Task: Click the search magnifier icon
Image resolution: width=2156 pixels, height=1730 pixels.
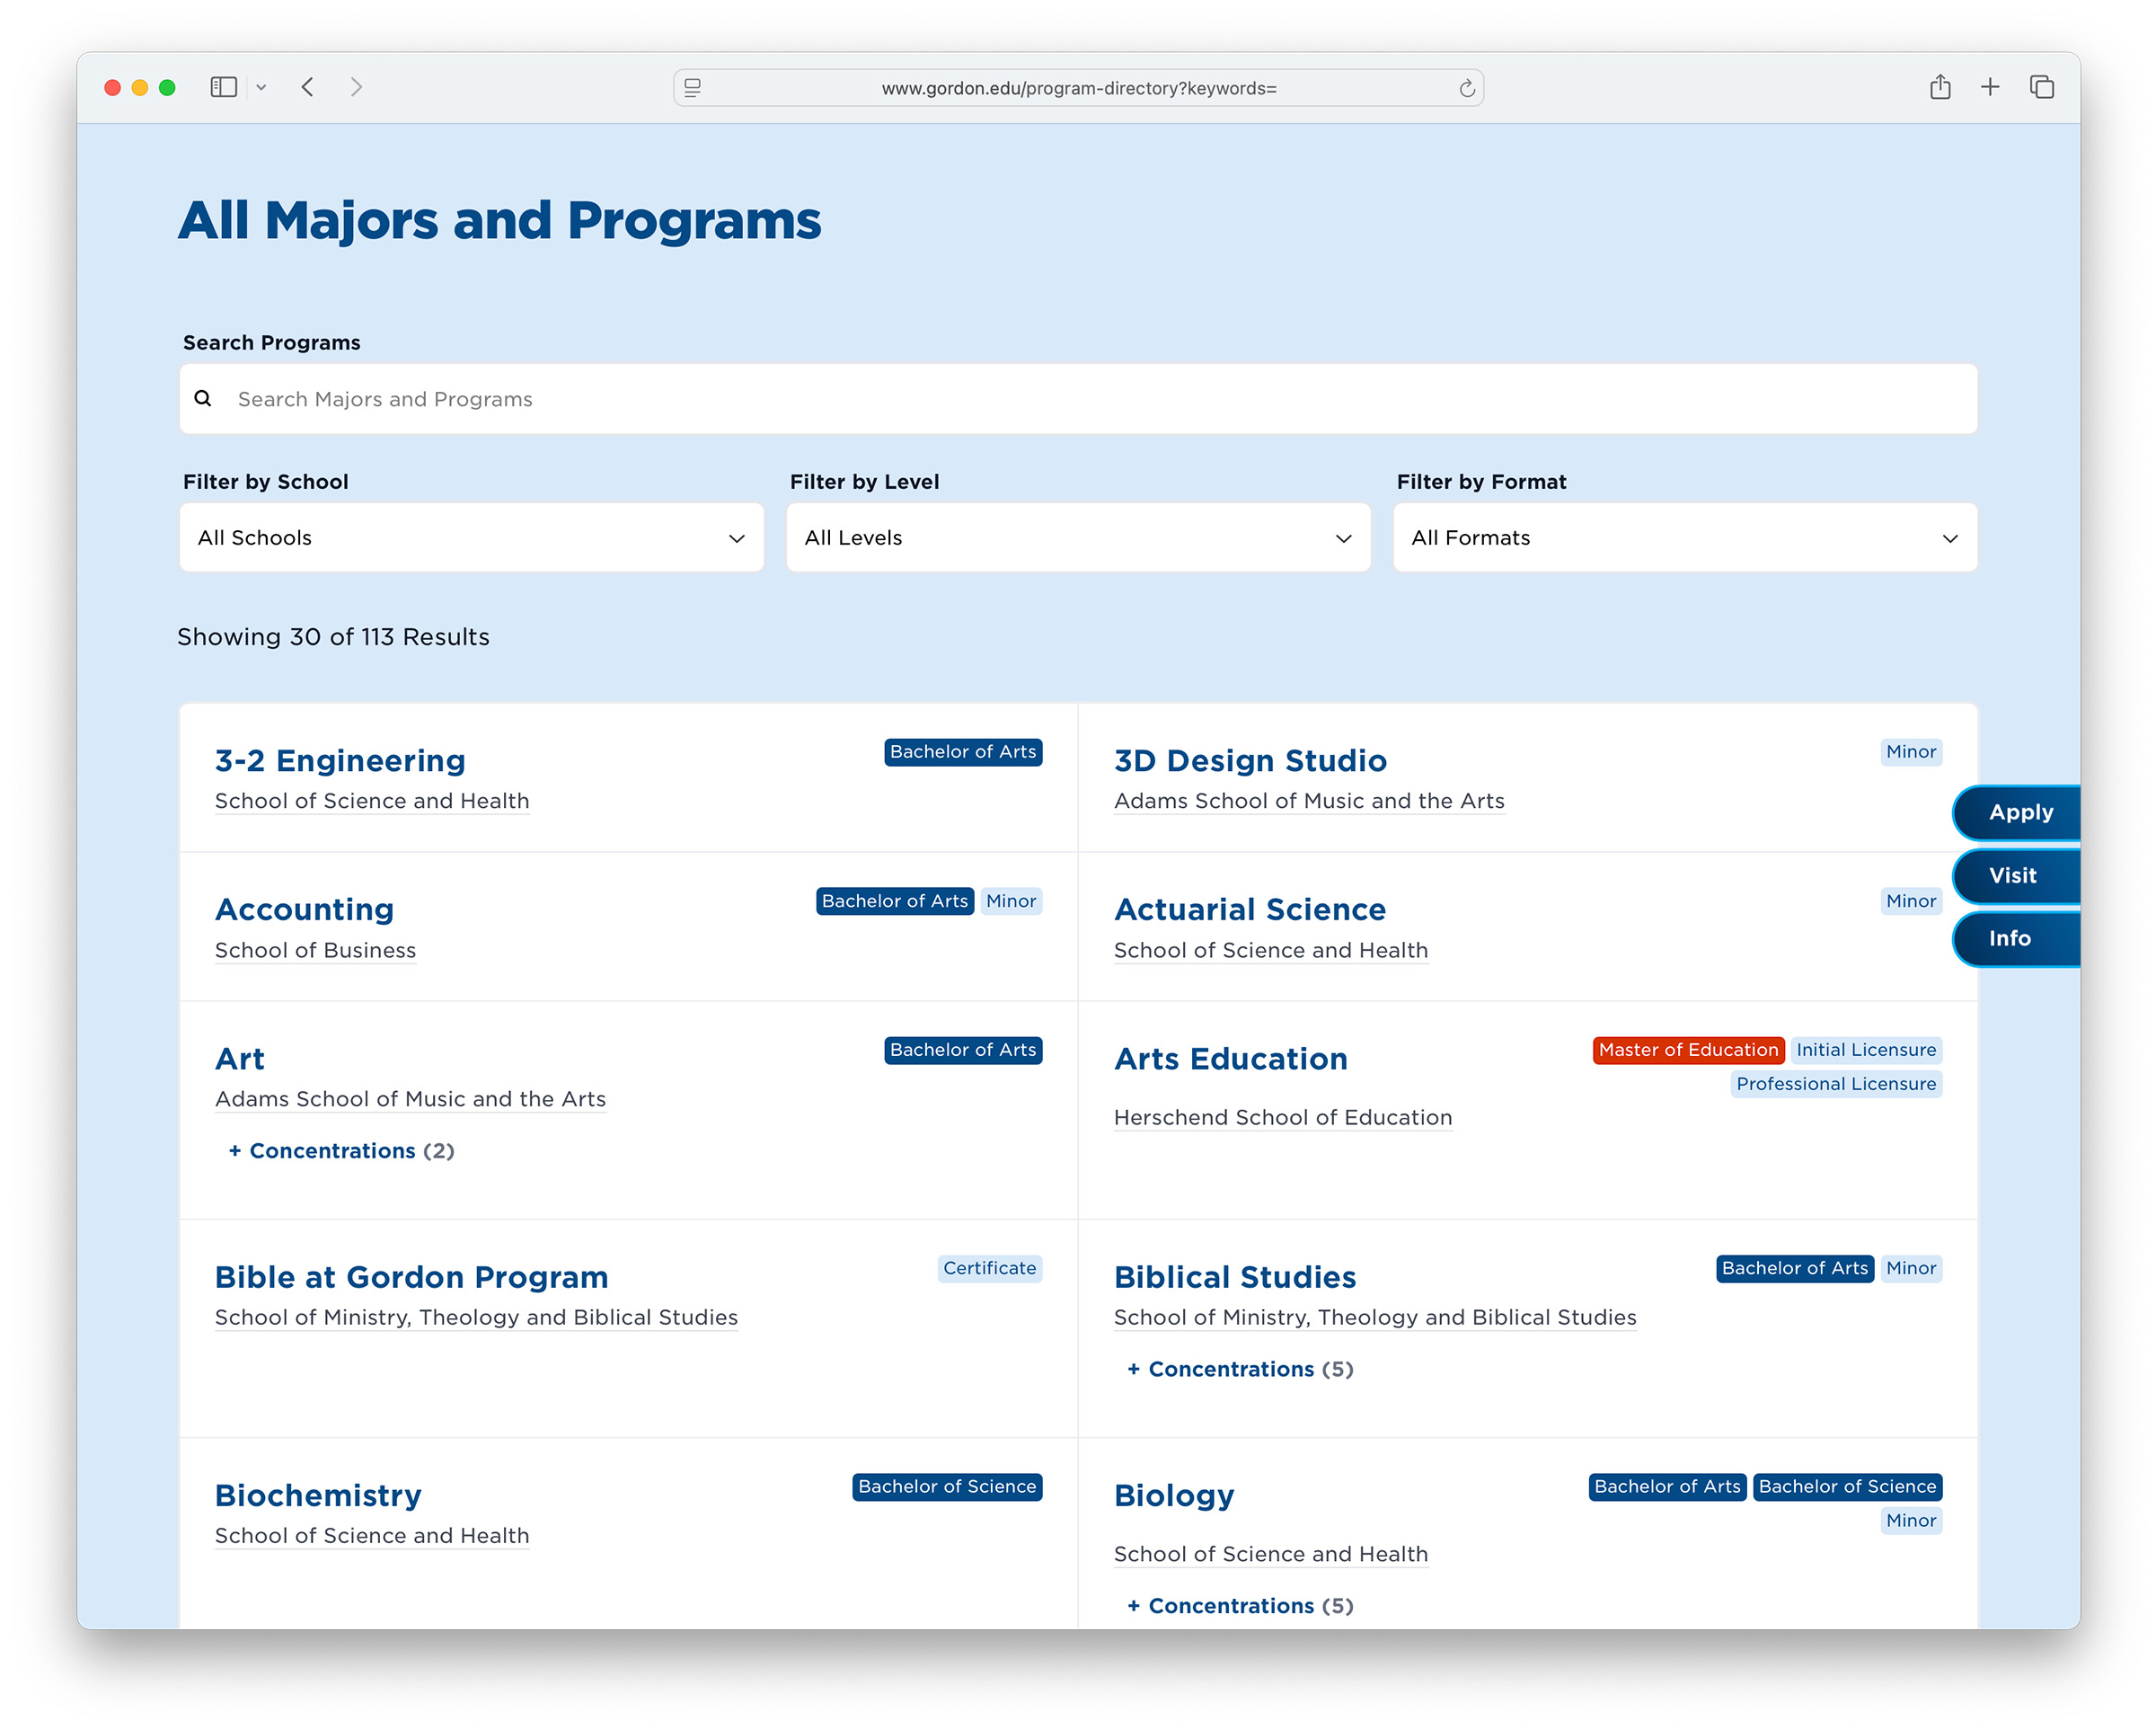Action: pos(203,398)
